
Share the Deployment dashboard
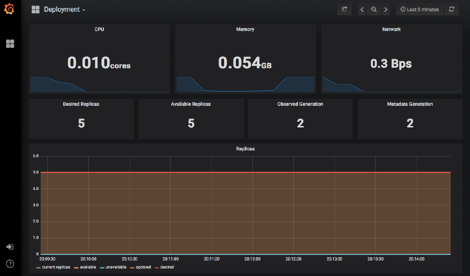pos(344,9)
